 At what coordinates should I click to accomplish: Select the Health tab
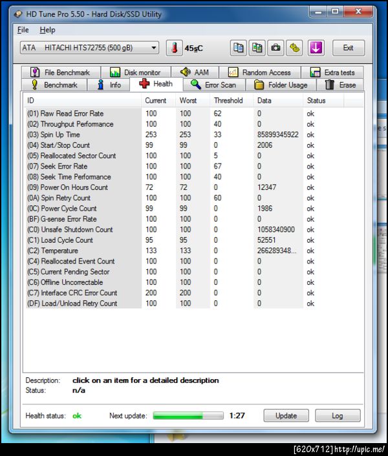tap(156, 84)
